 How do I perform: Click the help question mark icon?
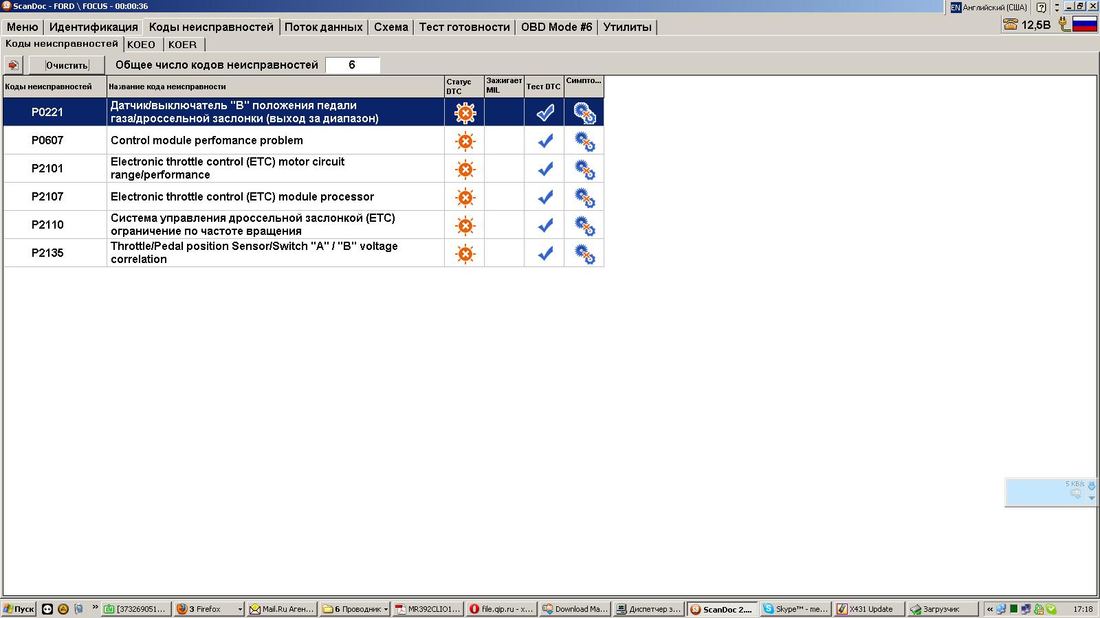[x=1041, y=8]
